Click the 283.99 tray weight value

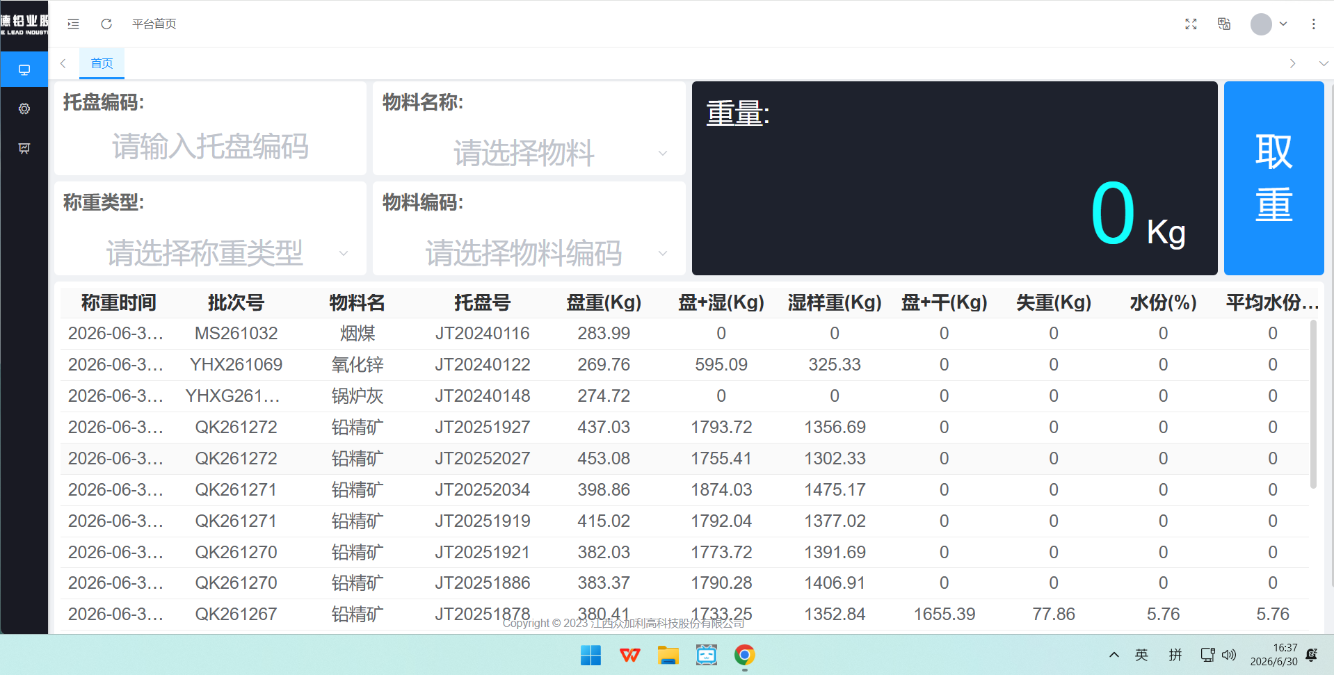(604, 334)
